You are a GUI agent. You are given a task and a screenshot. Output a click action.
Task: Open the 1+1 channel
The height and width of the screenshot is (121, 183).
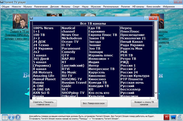(36, 32)
